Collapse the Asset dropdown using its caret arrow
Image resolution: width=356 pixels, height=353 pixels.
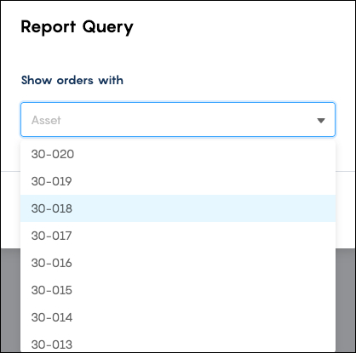321,121
